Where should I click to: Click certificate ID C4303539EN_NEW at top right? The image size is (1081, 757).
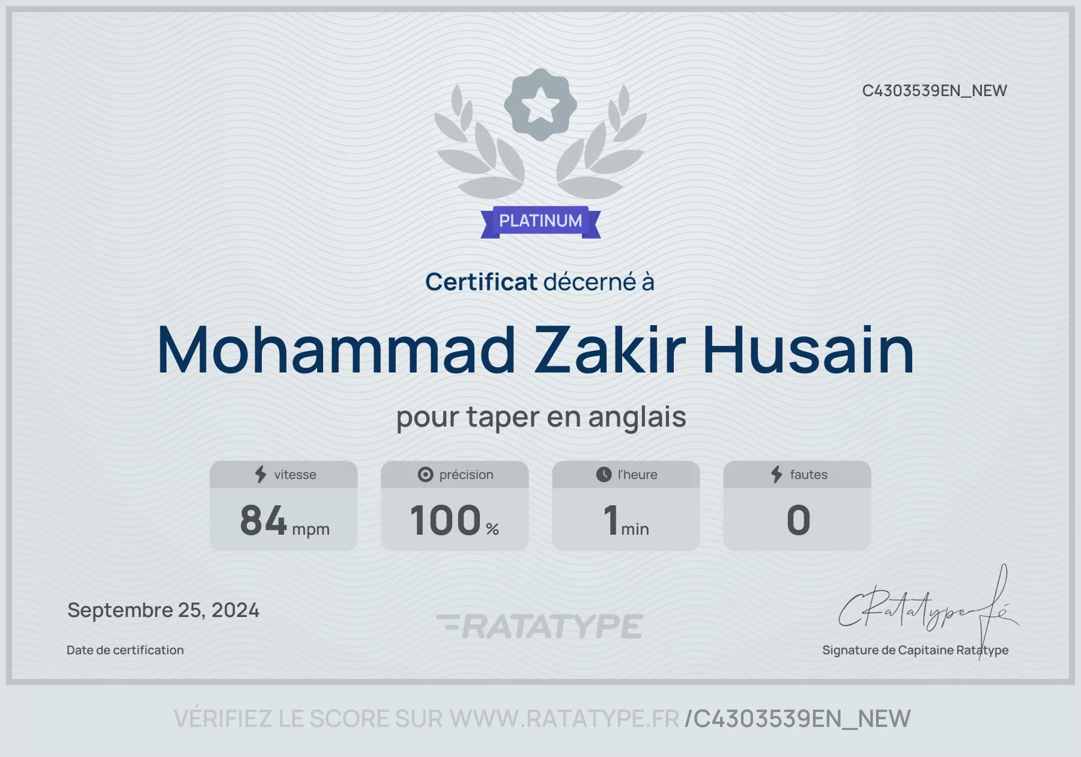(934, 91)
